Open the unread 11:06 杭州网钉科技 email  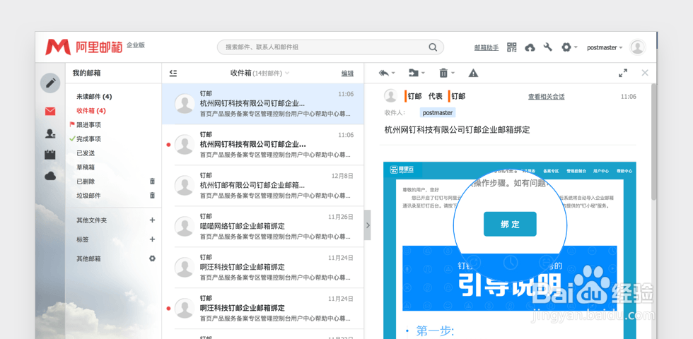tap(263, 145)
